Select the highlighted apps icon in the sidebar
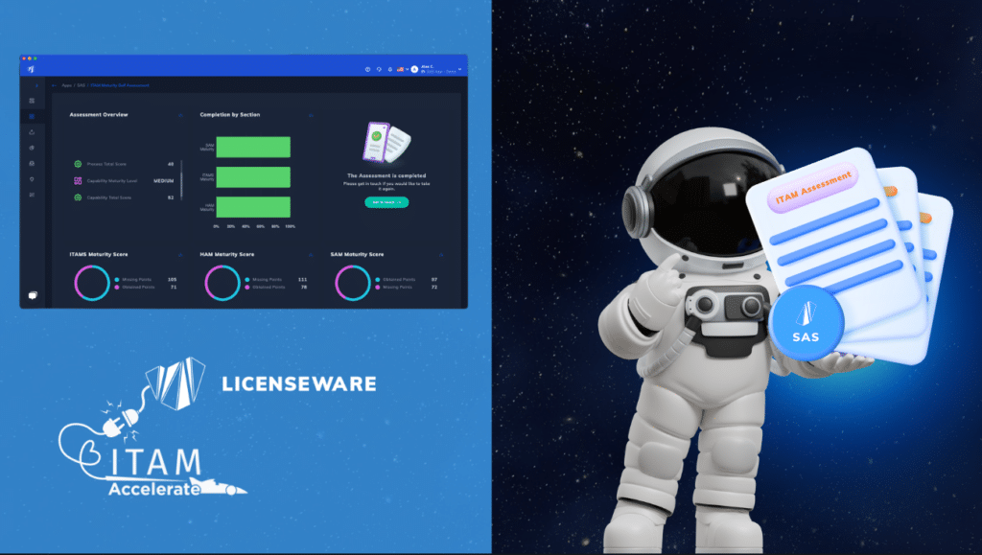This screenshot has width=982, height=555. click(x=33, y=116)
